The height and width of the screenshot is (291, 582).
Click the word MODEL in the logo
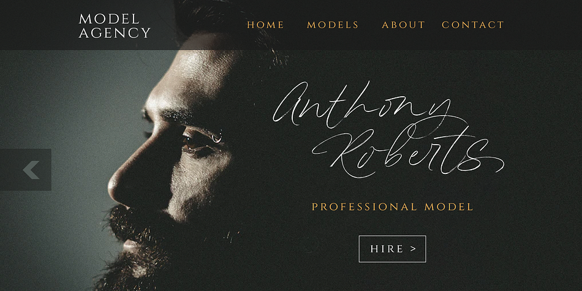pyautogui.click(x=109, y=19)
